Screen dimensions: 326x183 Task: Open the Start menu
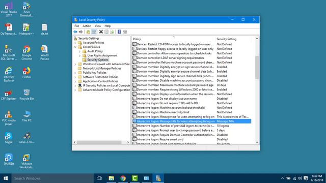point(6,178)
